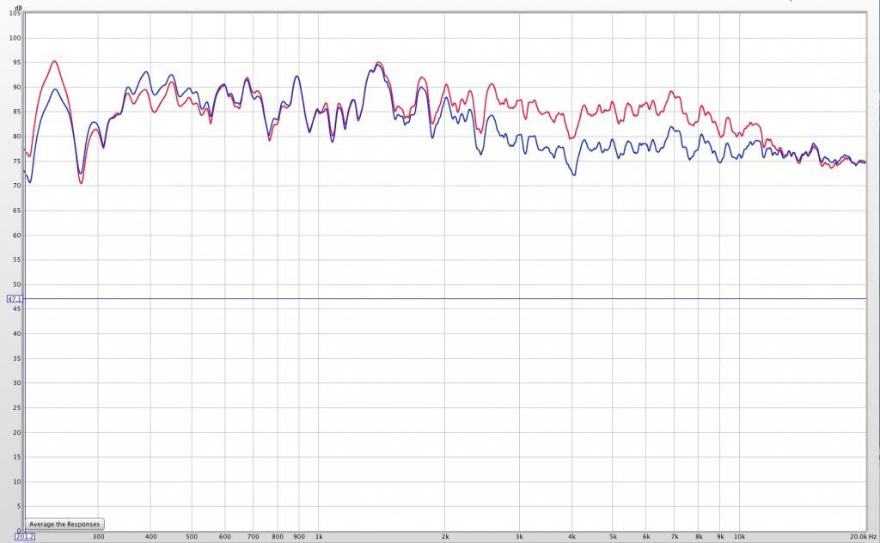Click the 60 label on the dB axis

coord(17,235)
